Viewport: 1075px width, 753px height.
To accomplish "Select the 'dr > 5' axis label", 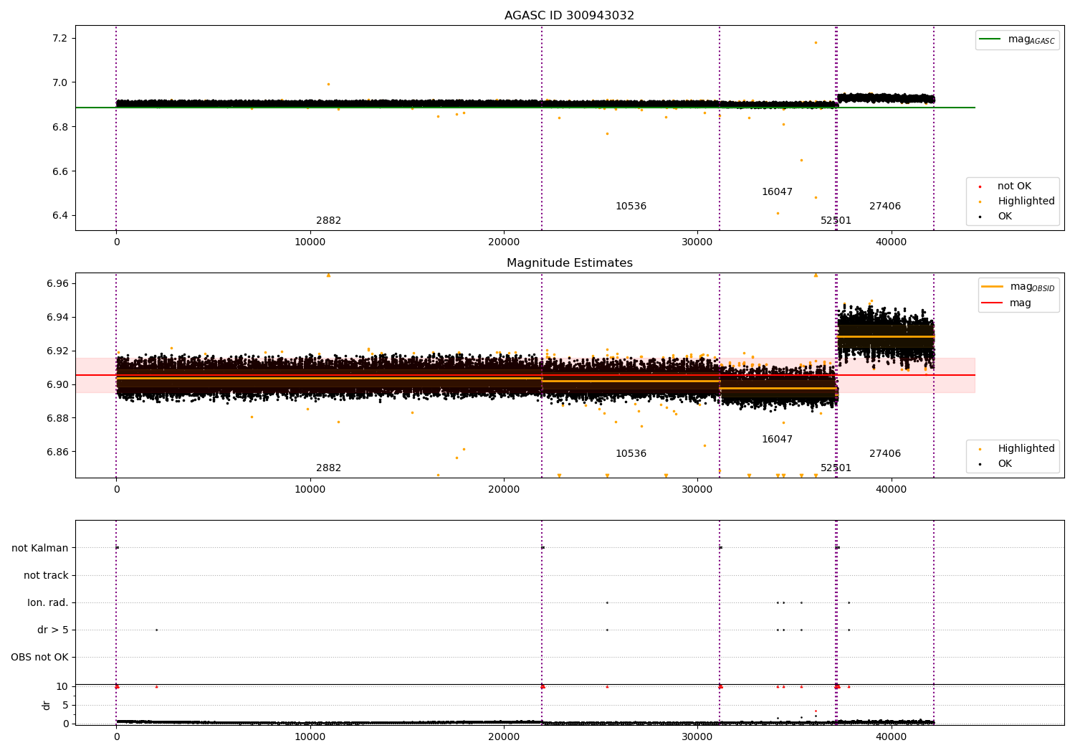I will click(x=53, y=630).
